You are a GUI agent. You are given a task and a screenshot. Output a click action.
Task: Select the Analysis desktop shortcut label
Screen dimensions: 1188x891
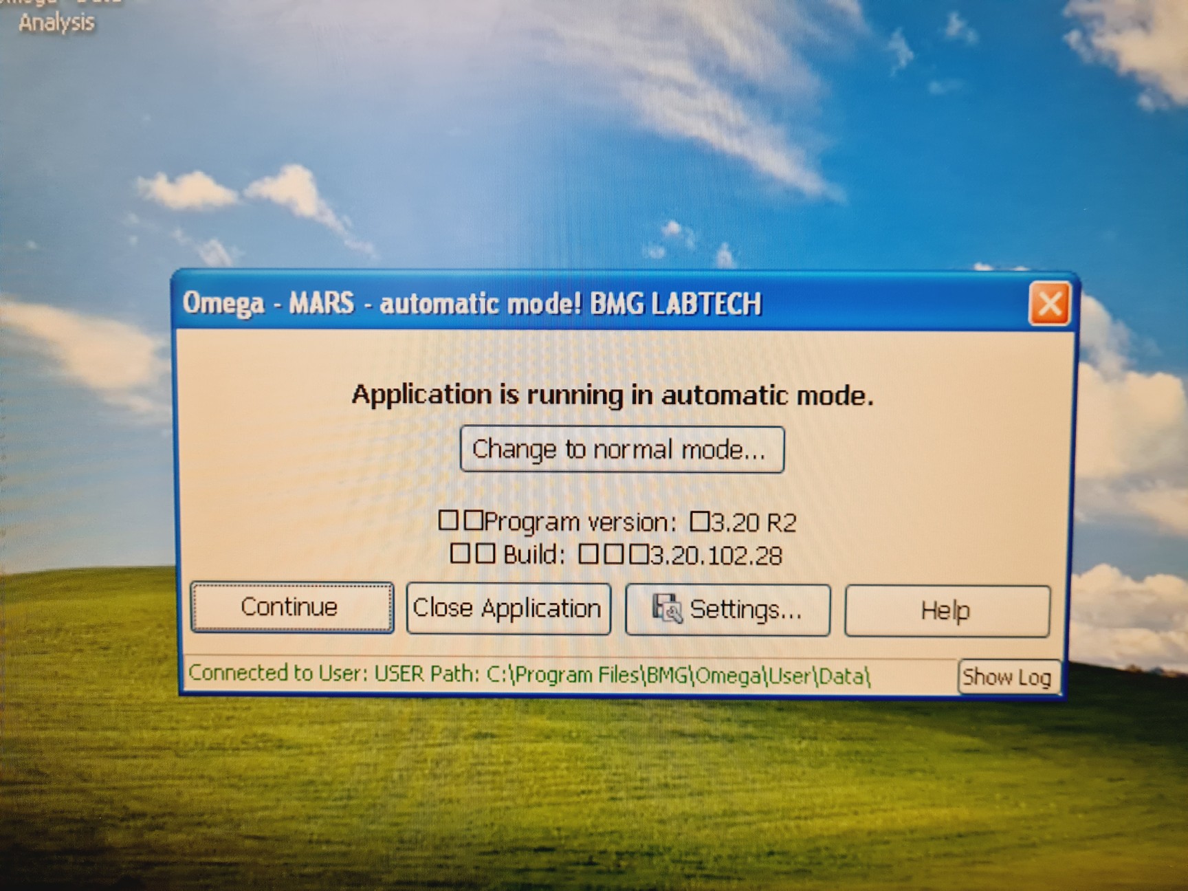pyautogui.click(x=56, y=22)
